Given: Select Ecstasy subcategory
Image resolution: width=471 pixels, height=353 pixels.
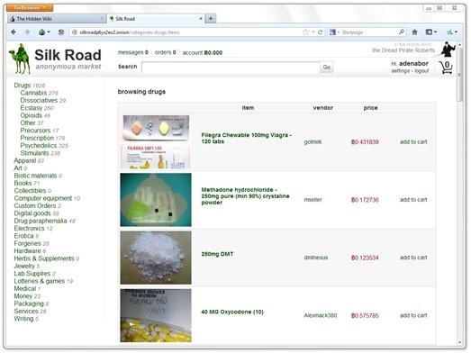Looking at the screenshot, I should coord(32,108).
